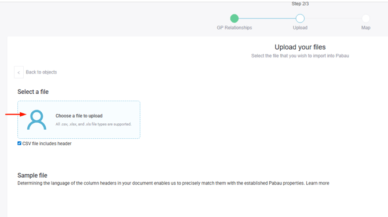Click the CSV file includes header label

click(x=47, y=144)
